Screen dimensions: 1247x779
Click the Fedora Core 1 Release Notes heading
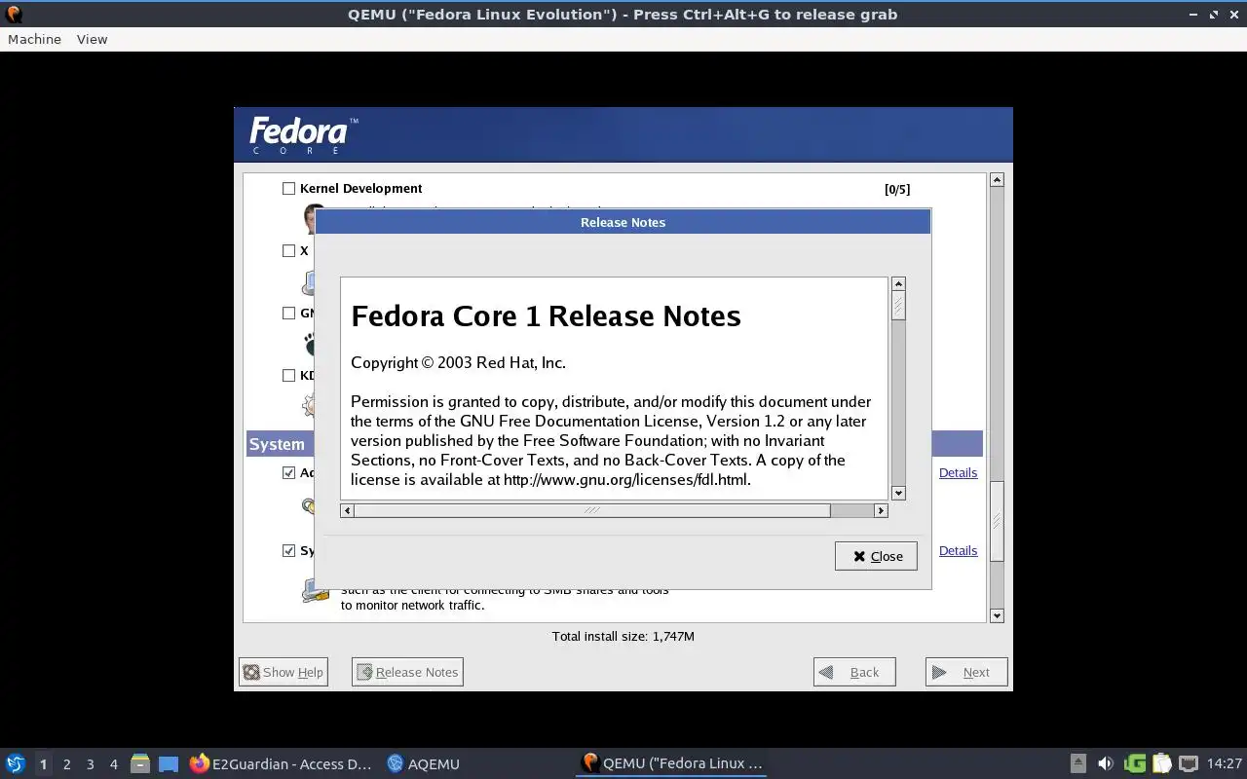click(x=546, y=316)
